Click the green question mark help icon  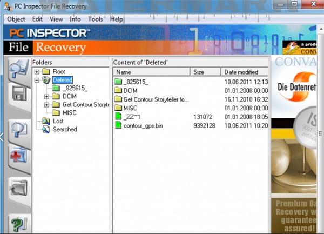point(18,224)
